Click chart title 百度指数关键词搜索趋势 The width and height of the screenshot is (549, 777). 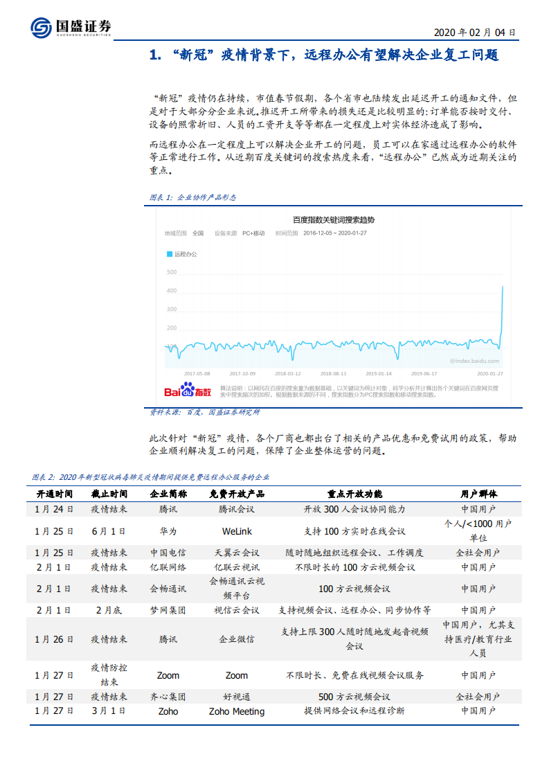(x=334, y=220)
